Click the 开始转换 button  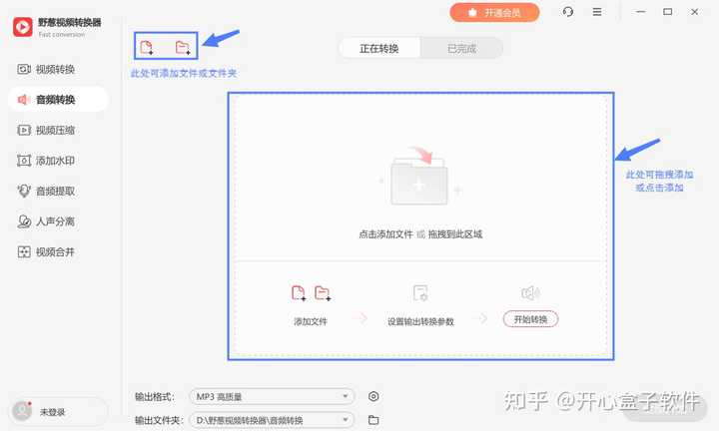[x=530, y=319]
